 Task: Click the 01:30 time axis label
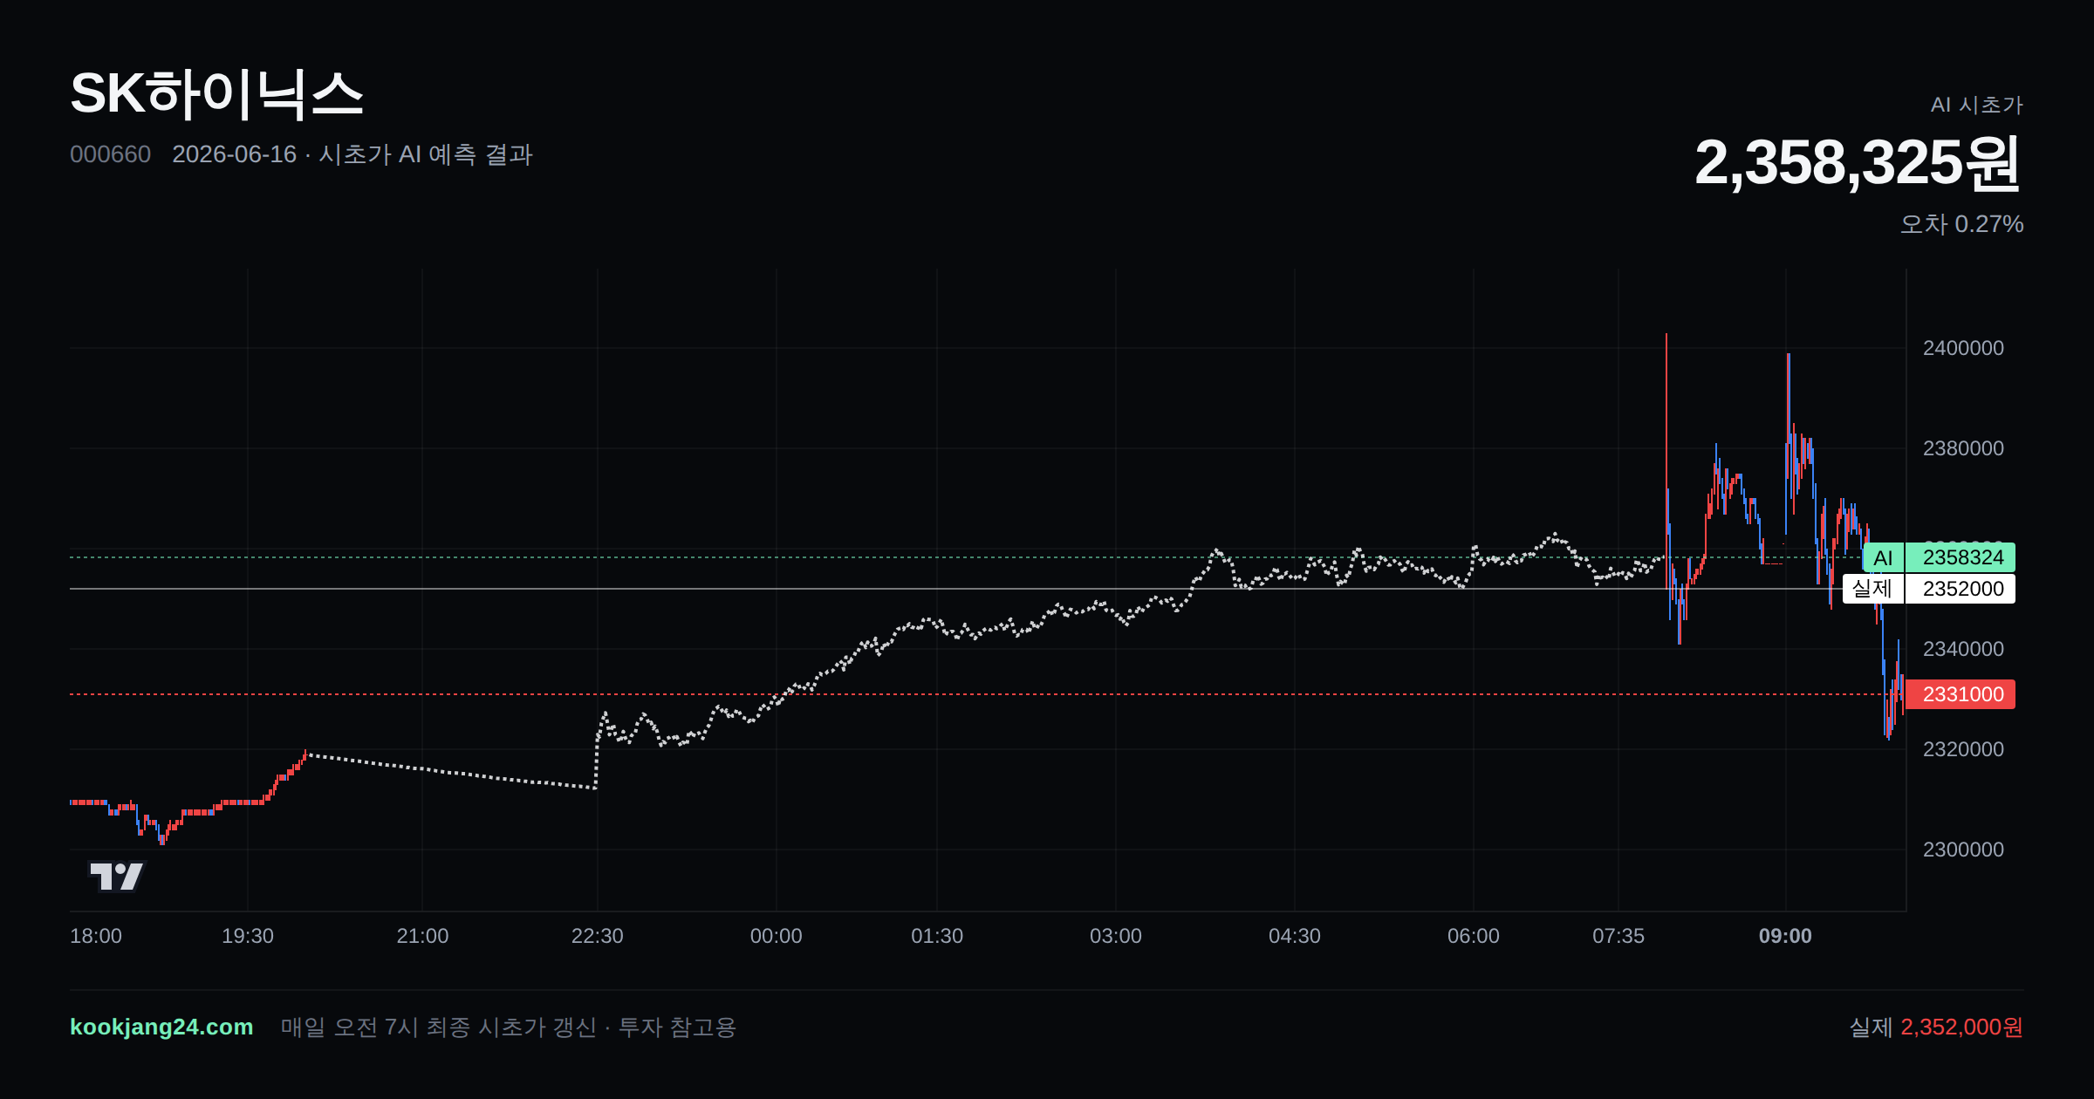tap(937, 936)
